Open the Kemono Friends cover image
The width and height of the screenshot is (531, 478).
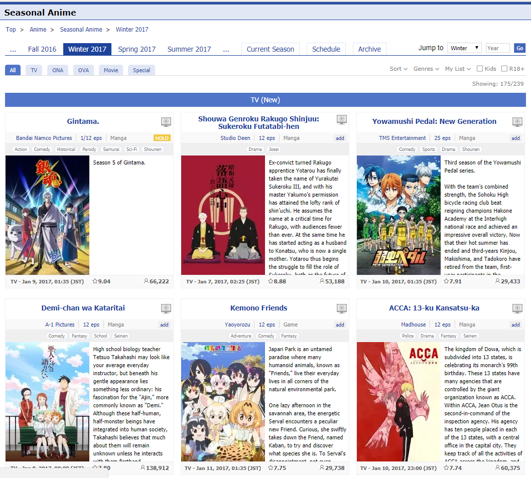coord(223,401)
